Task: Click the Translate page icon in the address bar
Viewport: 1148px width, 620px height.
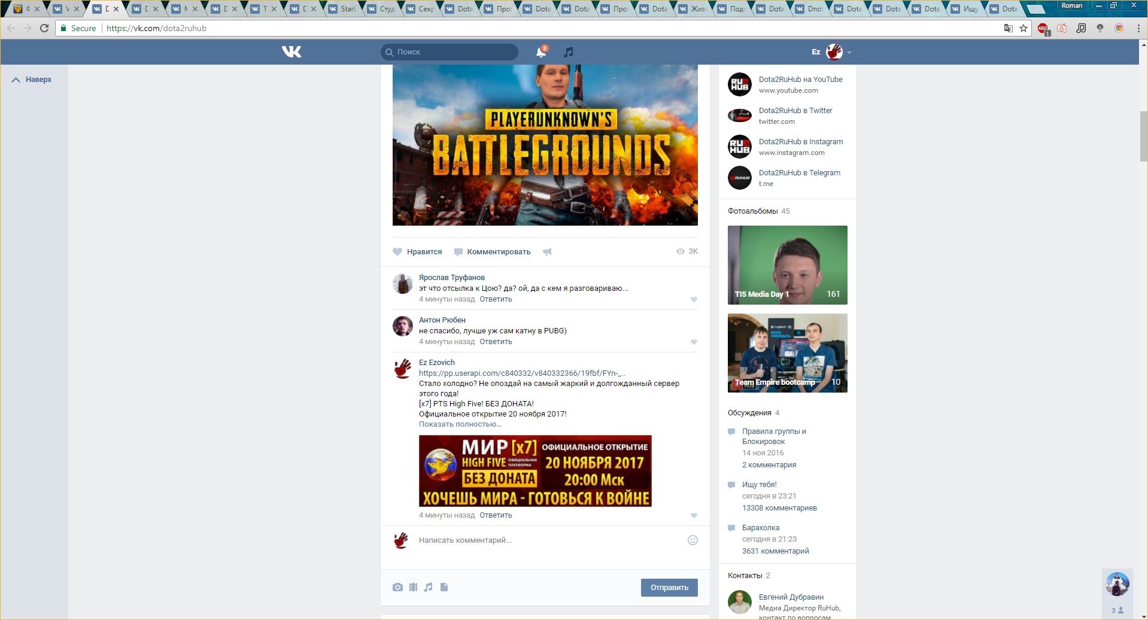Action: coord(1009,28)
